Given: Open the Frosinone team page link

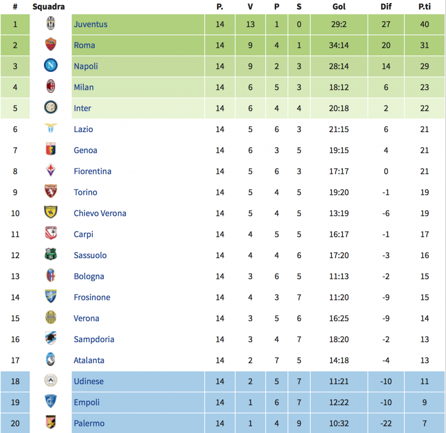Looking at the screenshot, I should tap(92, 297).
